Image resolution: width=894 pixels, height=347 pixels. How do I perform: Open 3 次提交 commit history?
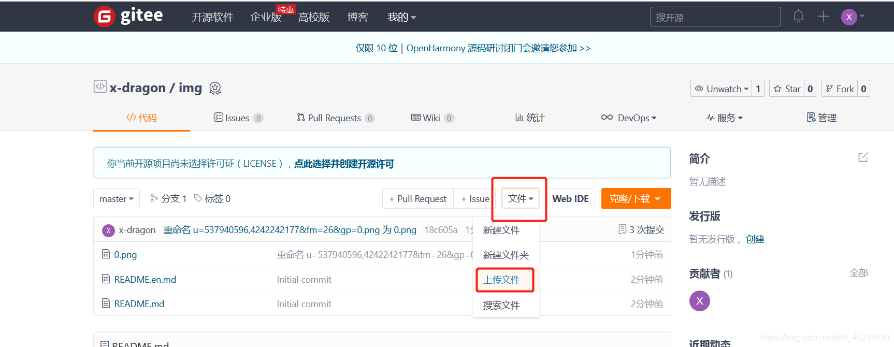pyautogui.click(x=646, y=229)
